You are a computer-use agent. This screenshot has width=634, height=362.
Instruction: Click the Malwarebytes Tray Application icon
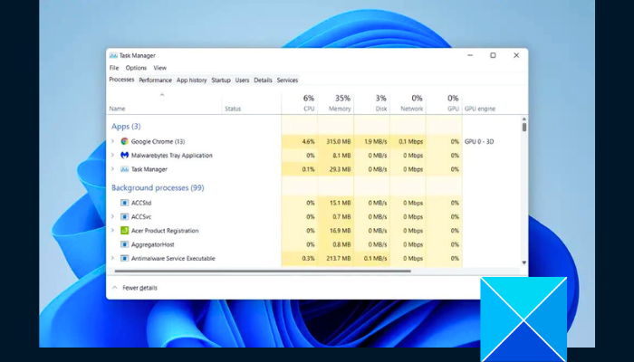tap(125, 155)
